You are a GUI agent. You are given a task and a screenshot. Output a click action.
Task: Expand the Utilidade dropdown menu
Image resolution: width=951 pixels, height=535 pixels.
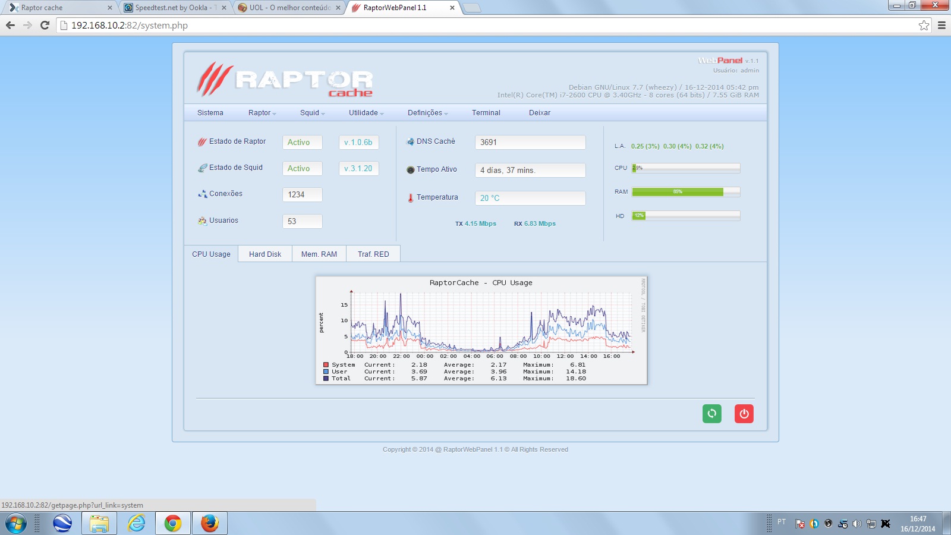click(x=366, y=113)
